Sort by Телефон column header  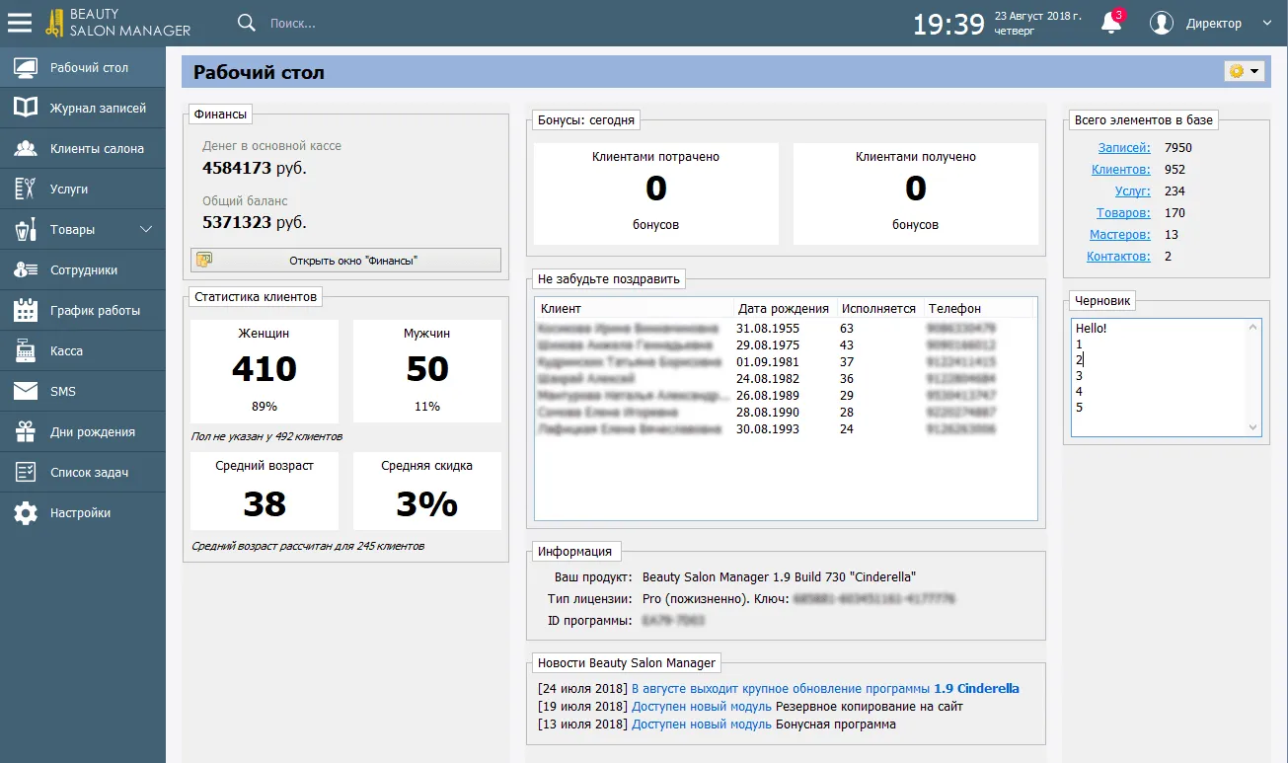pyautogui.click(x=979, y=309)
